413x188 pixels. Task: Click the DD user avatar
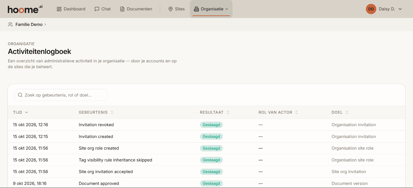pyautogui.click(x=371, y=9)
